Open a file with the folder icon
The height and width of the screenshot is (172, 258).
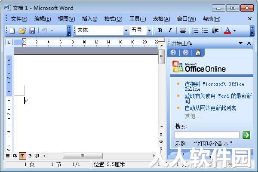[x=22, y=31]
